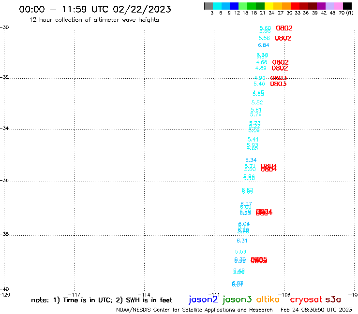Click the jason2 satellite legend label
358x314 pixels.
pyautogui.click(x=203, y=300)
